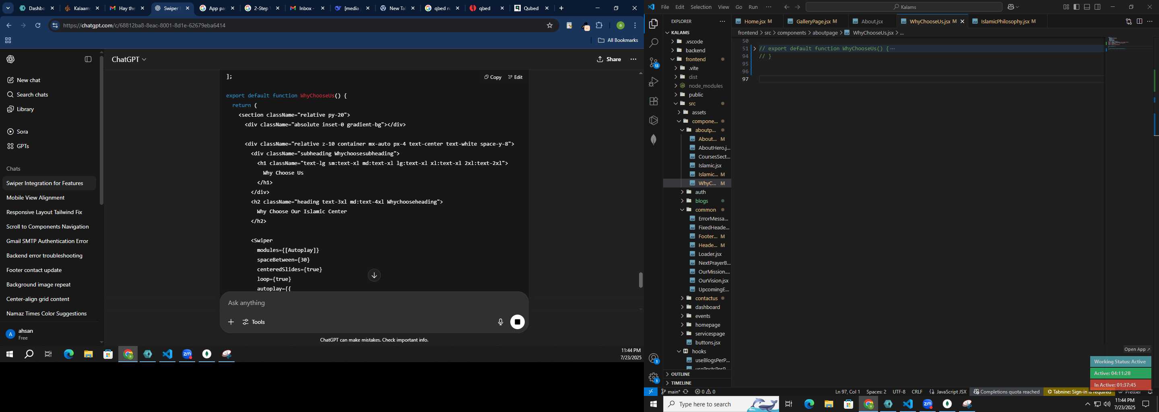This screenshot has height=412, width=1159.
Task: Click the split editor right icon
Action: [x=1139, y=22]
